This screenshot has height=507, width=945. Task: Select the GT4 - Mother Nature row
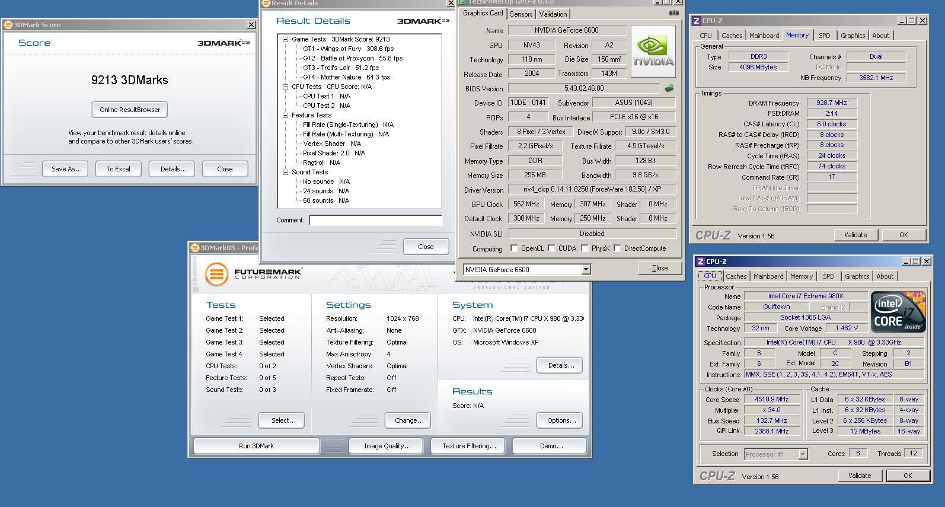(x=346, y=77)
